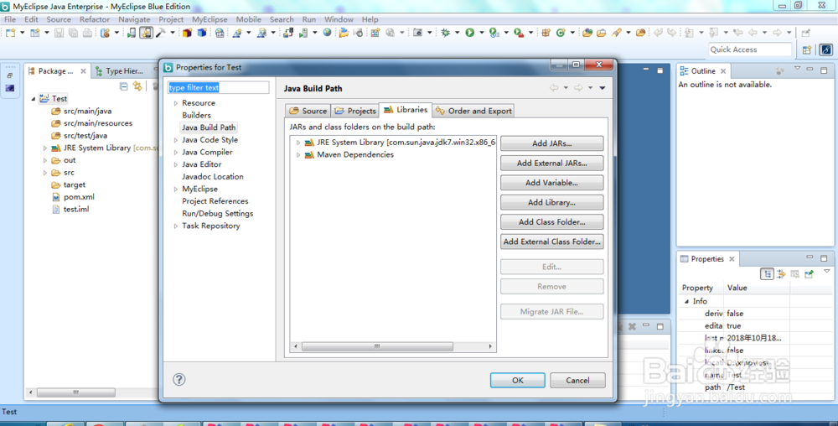838x426 pixels.
Task: Collapse the Test project in Package Explorer
Action: point(34,99)
